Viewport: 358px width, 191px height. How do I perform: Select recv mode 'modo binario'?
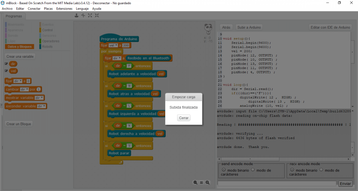292,170
